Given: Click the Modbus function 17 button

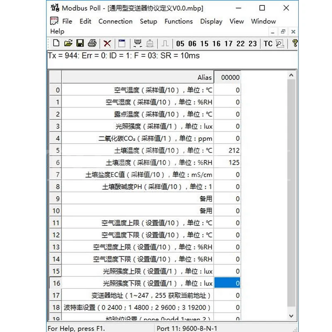Looking at the screenshot, I should [229, 44].
